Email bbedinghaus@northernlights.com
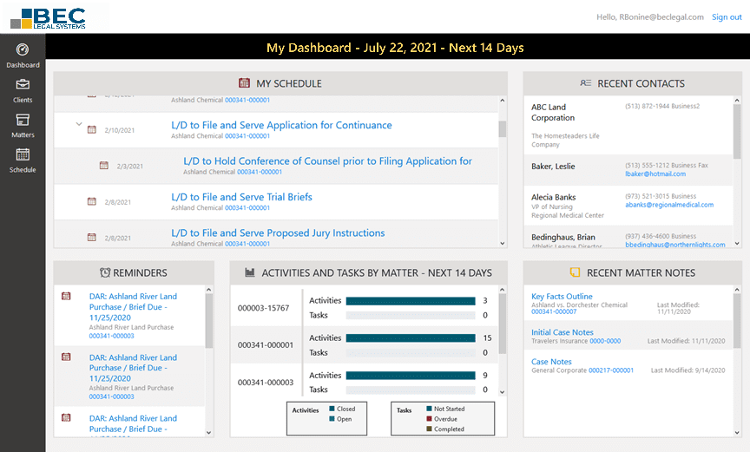This screenshot has height=452, width=750. coord(674,245)
